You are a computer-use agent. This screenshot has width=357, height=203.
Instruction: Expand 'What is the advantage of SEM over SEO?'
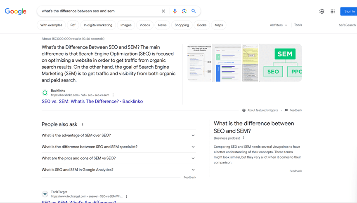click(x=193, y=135)
